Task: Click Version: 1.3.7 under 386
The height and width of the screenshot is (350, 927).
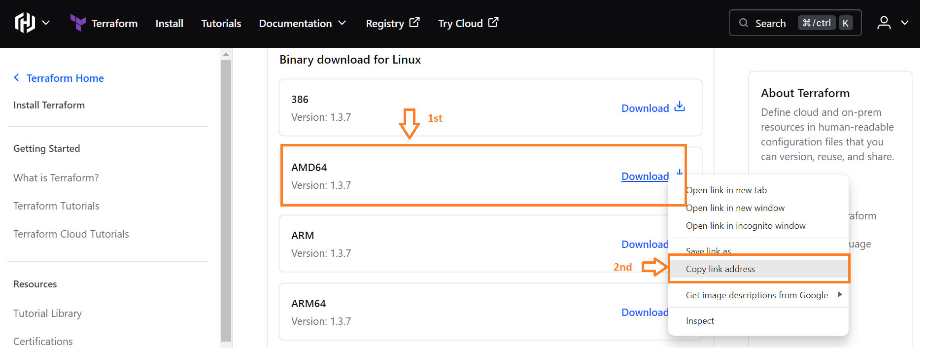Action: click(x=321, y=117)
